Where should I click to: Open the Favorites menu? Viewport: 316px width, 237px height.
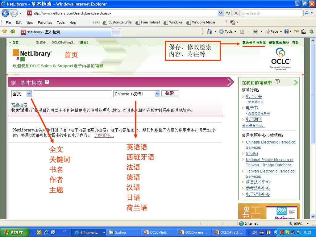(45, 22)
